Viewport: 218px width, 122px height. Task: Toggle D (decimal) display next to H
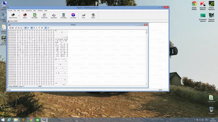pyautogui.click(x=28, y=28)
